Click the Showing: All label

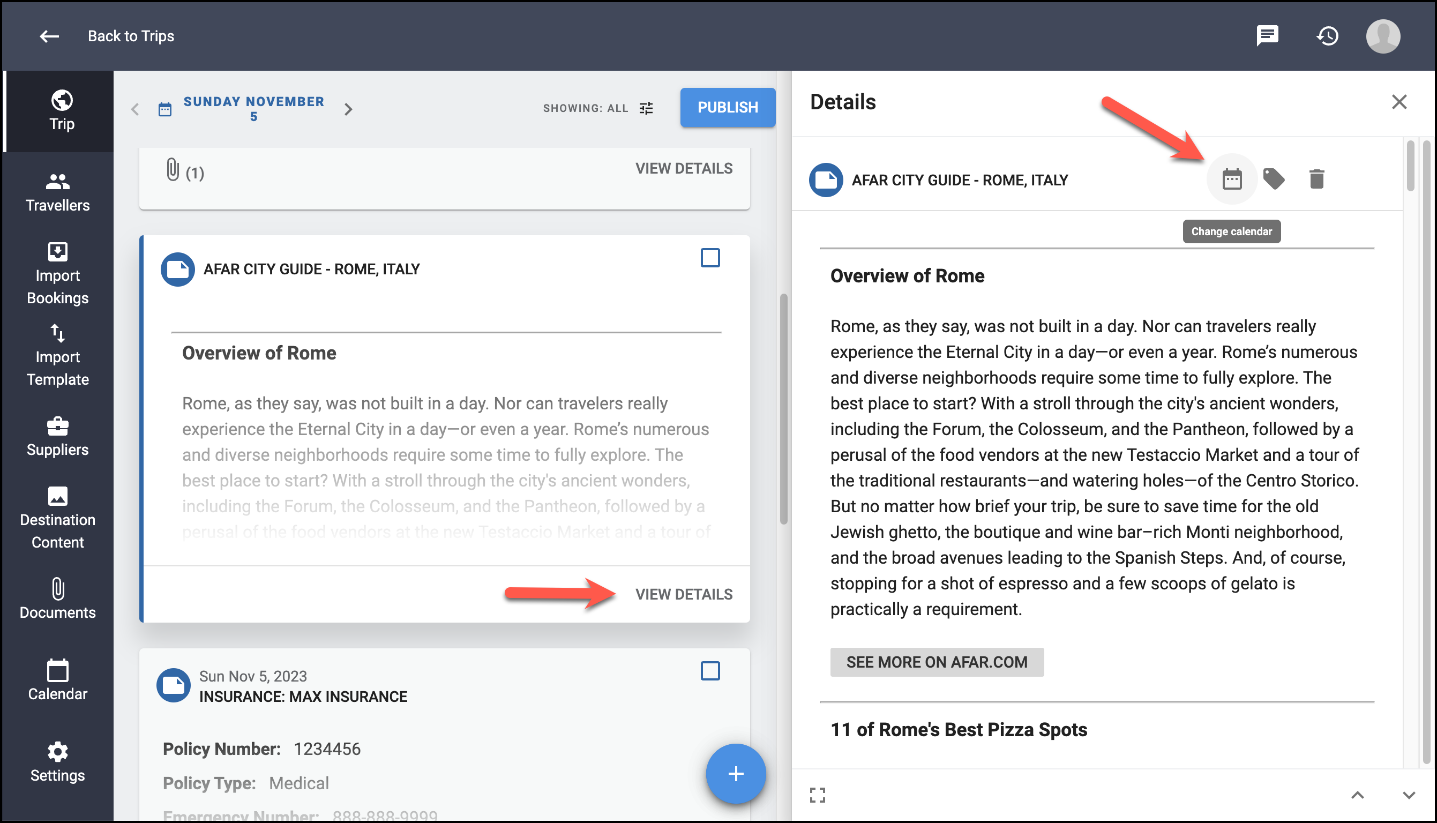point(586,108)
